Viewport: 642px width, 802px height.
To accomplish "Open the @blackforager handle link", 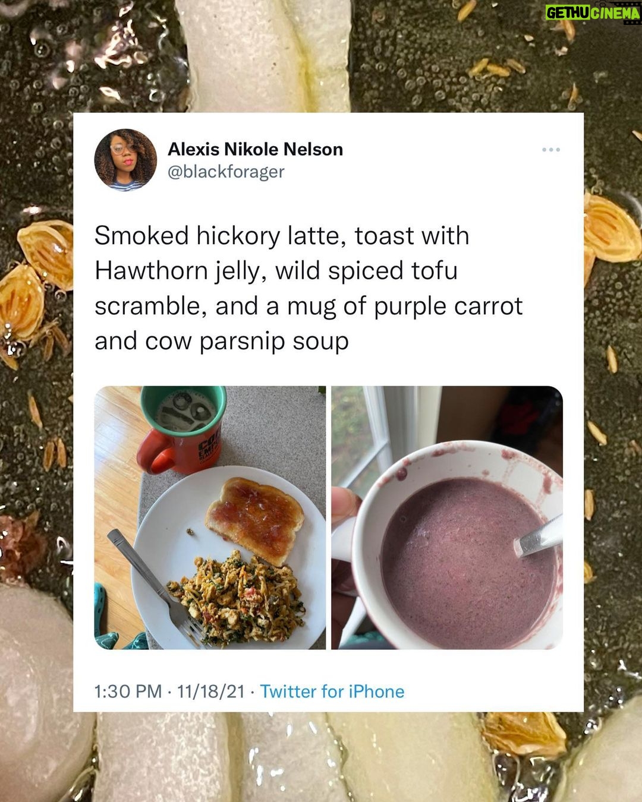I will point(226,172).
